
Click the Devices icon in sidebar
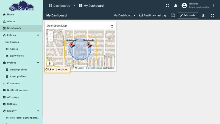click(7, 42)
